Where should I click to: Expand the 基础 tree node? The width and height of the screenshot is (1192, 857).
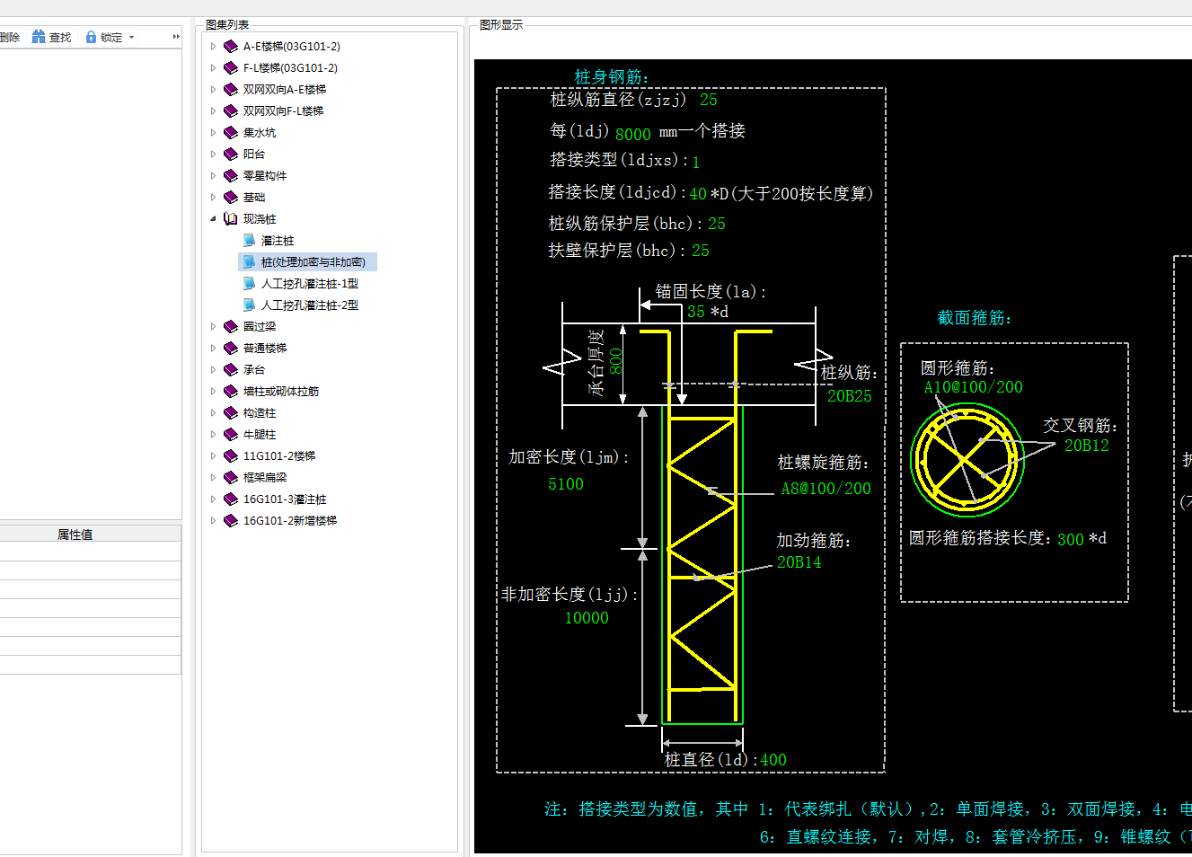pyautogui.click(x=213, y=197)
